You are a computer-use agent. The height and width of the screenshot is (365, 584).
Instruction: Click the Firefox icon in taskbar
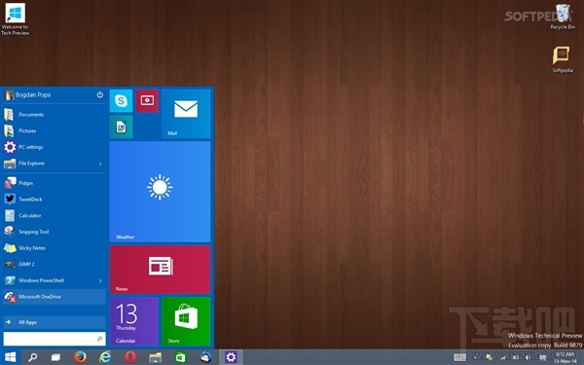pos(80,357)
